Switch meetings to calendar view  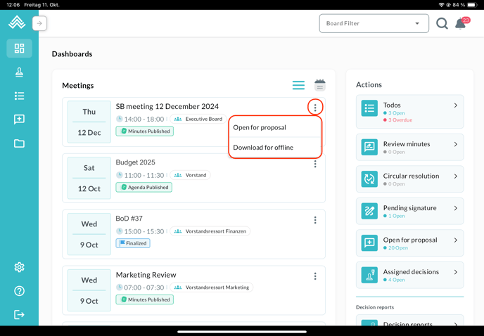point(320,85)
